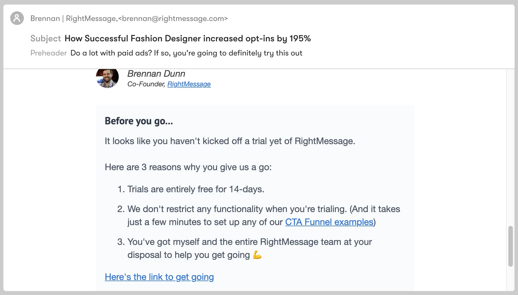
Task: Click the "Subject" label
Action: pos(45,39)
